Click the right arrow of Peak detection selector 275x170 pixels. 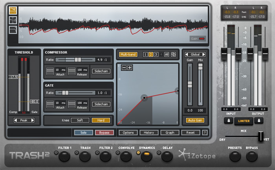pyautogui.click(x=33, y=120)
